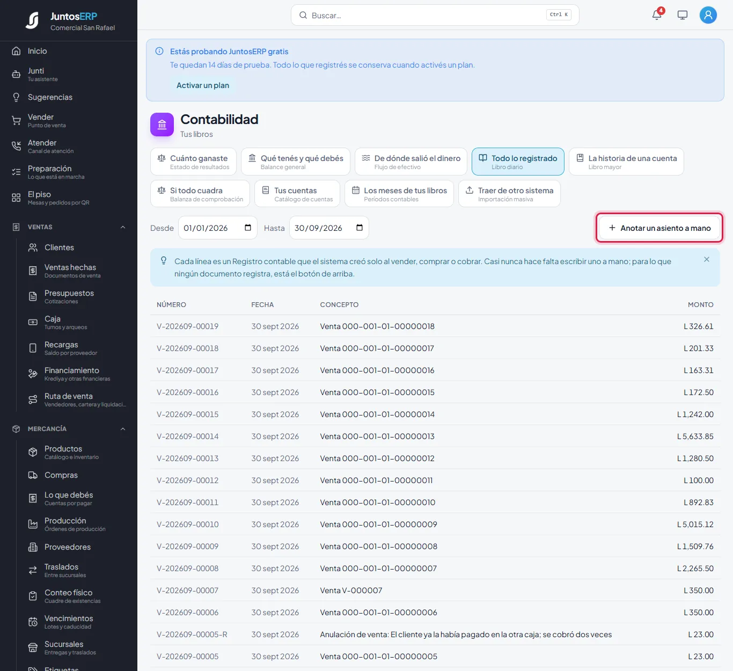The image size is (733, 671).
Task: Click Anotar un asiento a mano
Action: [x=659, y=228]
